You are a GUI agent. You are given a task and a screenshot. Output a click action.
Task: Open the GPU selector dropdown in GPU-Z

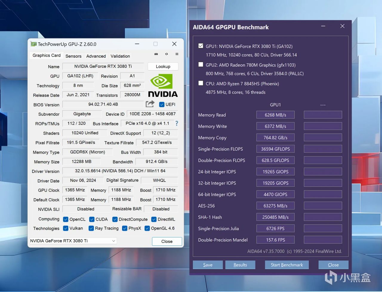[x=73, y=241]
